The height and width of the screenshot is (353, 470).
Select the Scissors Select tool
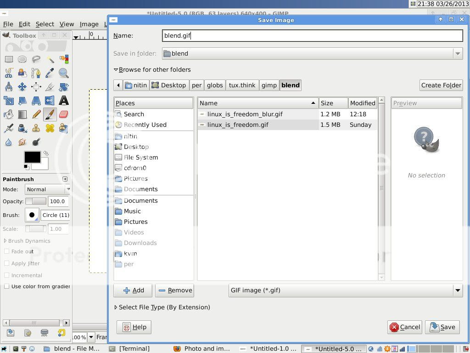pos(9,73)
